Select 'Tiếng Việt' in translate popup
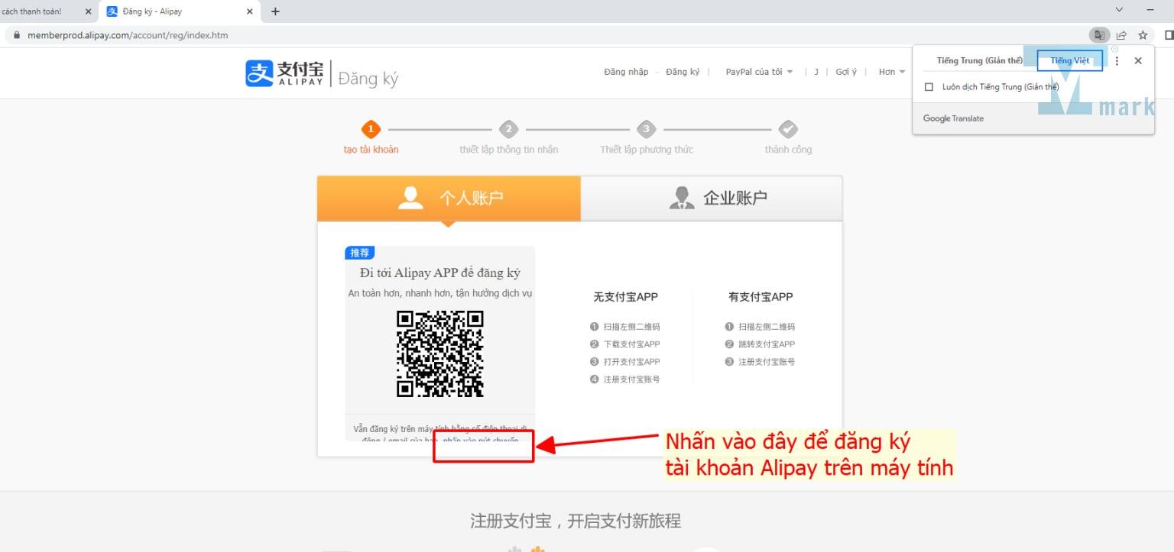The width and height of the screenshot is (1174, 552). coord(1069,61)
